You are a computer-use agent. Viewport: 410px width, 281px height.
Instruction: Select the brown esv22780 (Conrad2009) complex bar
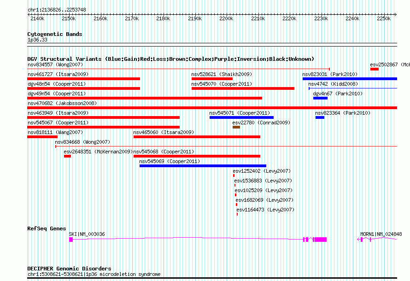(236, 127)
